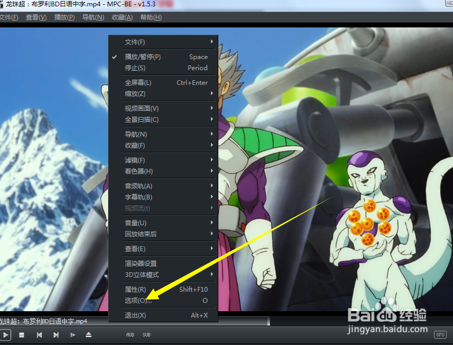The image size is (453, 345).
Task: Open 选项(O)... in the context menu
Action: [x=163, y=301]
